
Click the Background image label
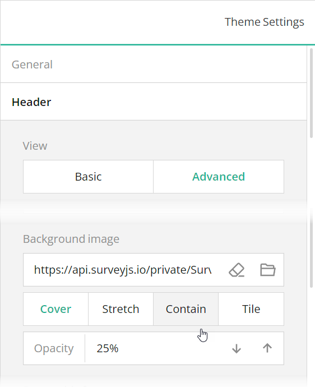coord(71,239)
